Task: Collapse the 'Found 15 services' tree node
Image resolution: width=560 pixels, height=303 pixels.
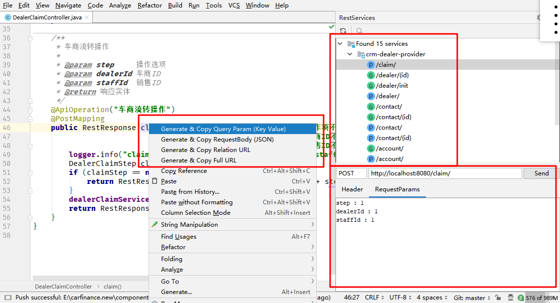Action: tap(341, 44)
